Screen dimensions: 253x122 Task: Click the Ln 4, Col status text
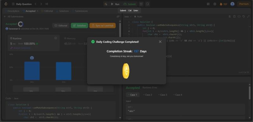click(x=244, y=72)
